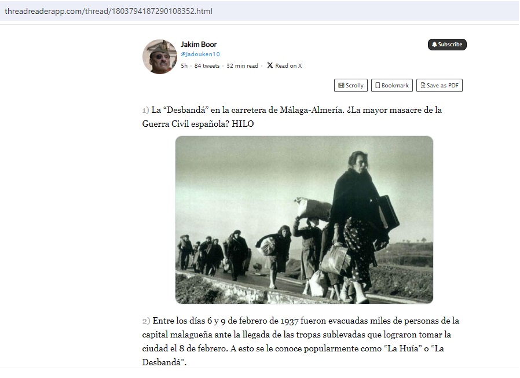The height and width of the screenshot is (378, 520).
Task: Click the bell icon on Subscribe button
Action: click(x=434, y=45)
